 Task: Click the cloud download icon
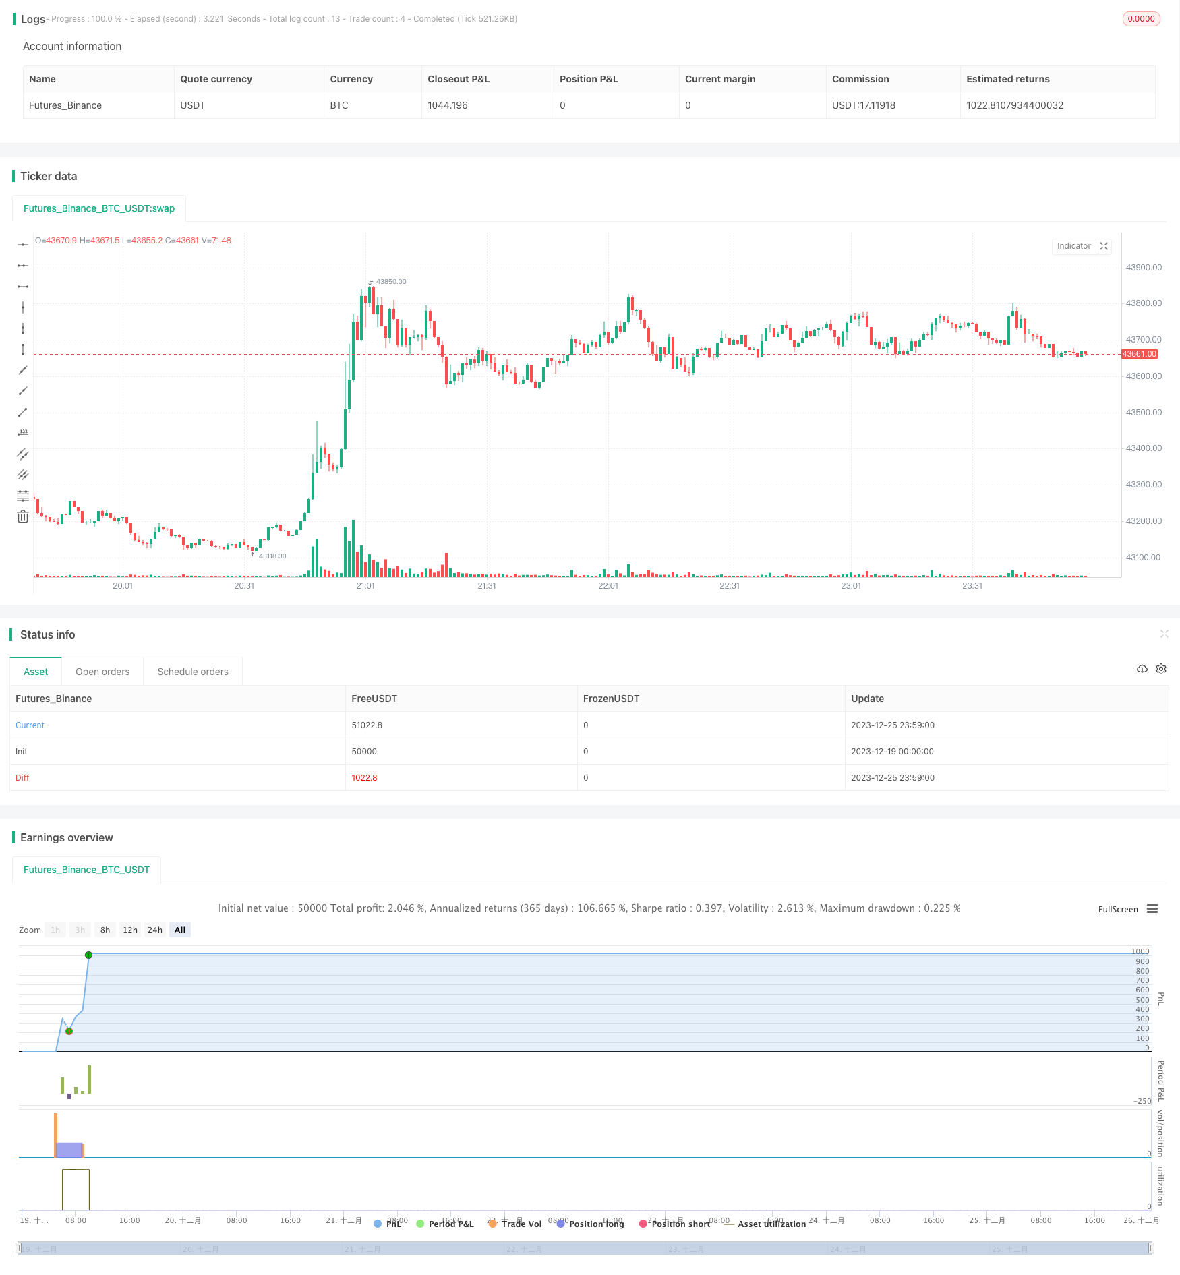pyautogui.click(x=1142, y=669)
